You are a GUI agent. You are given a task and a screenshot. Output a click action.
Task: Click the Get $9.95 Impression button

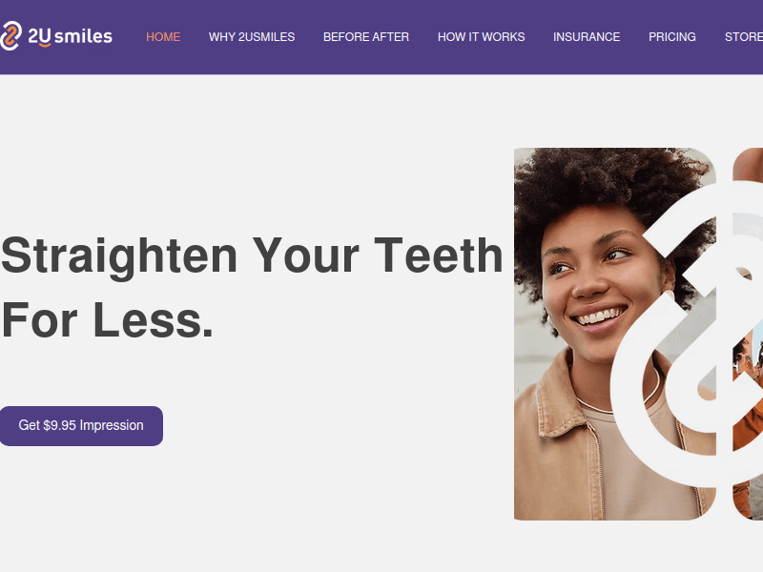[81, 425]
